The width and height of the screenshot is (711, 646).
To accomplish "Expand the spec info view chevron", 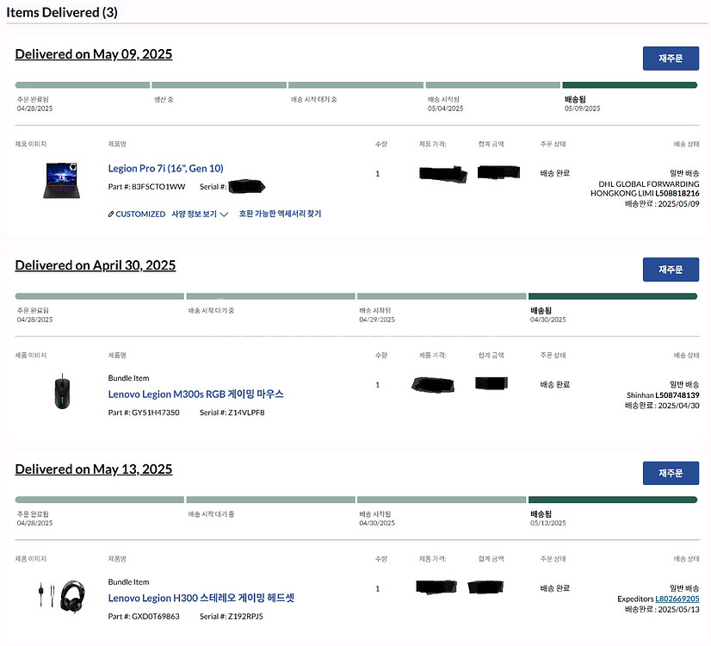I will click(224, 214).
